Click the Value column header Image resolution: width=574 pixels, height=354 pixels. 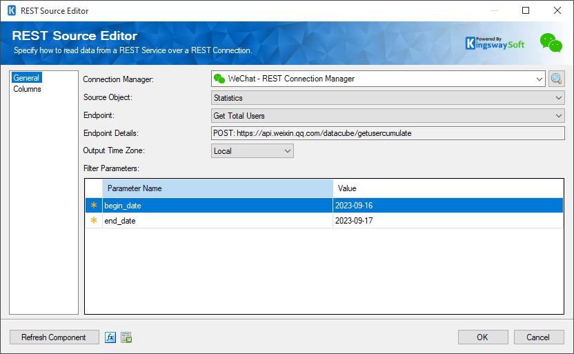448,188
